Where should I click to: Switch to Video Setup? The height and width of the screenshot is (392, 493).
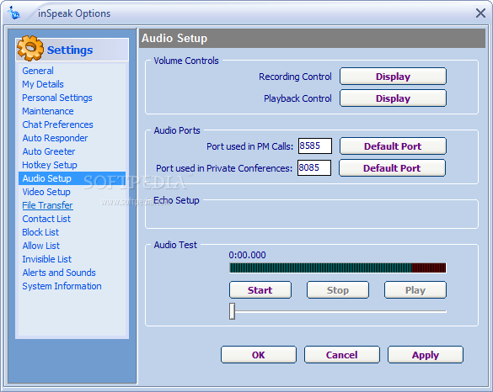(46, 192)
